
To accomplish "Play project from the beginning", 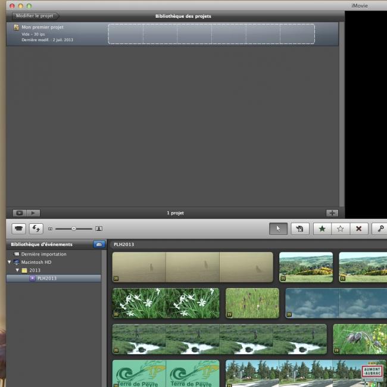I will point(33,213).
